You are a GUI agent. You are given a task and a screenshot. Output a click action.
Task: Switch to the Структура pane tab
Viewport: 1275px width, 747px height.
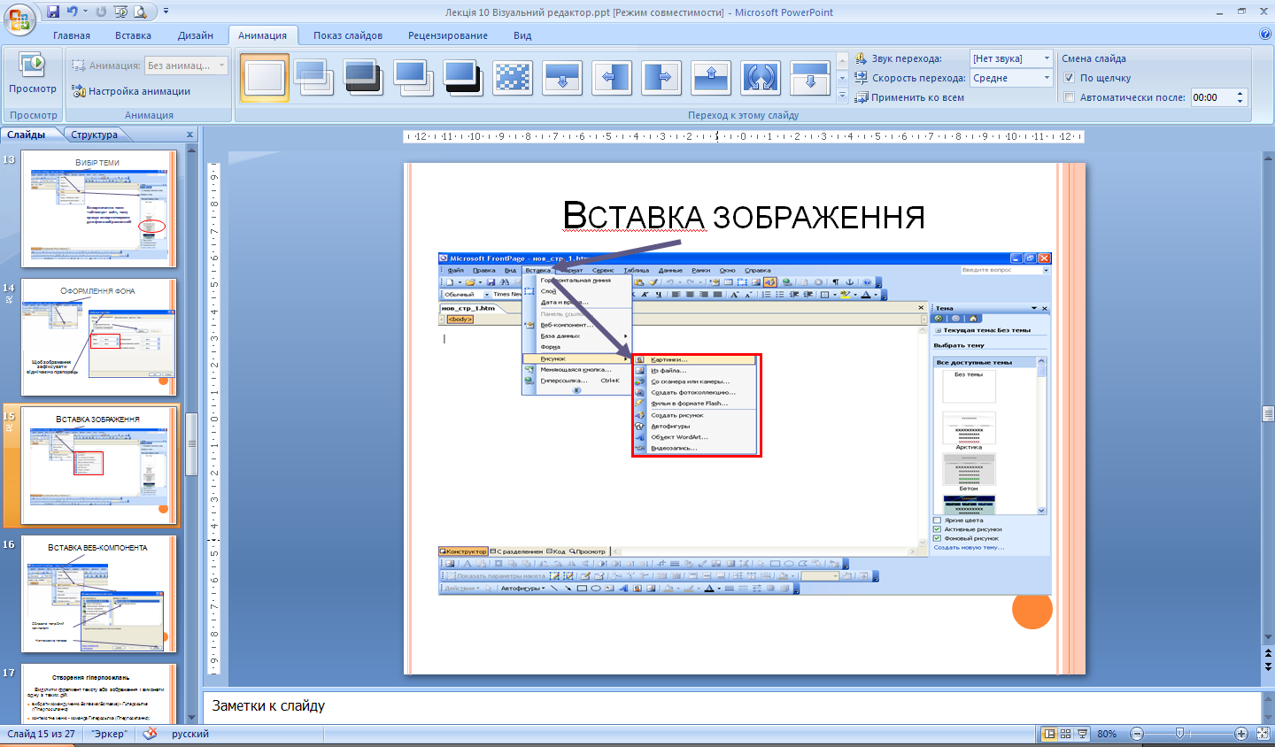[x=94, y=135]
